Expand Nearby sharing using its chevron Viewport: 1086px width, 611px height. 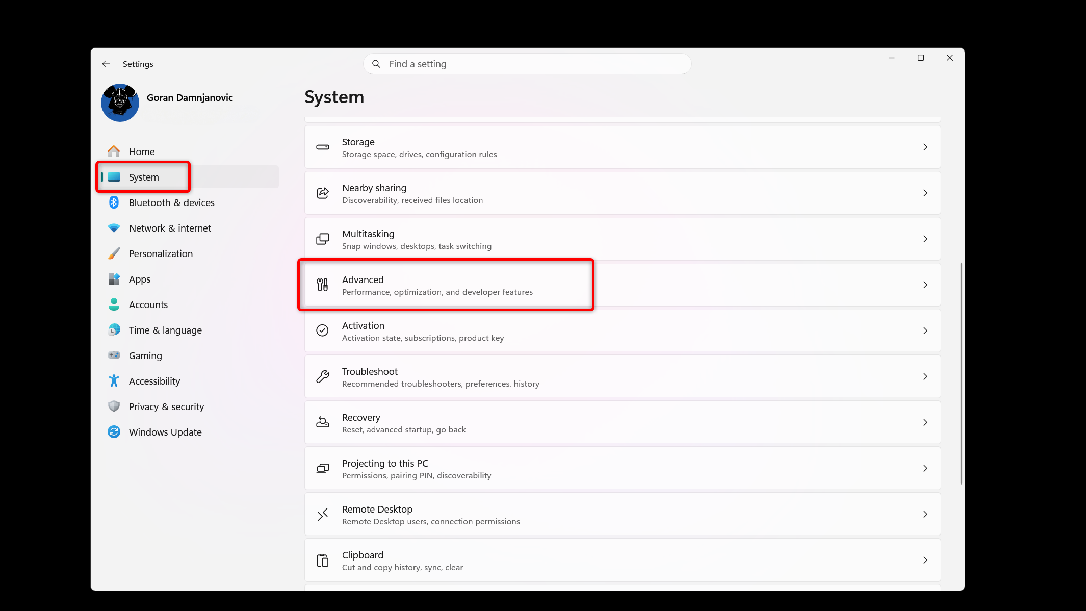pos(925,193)
